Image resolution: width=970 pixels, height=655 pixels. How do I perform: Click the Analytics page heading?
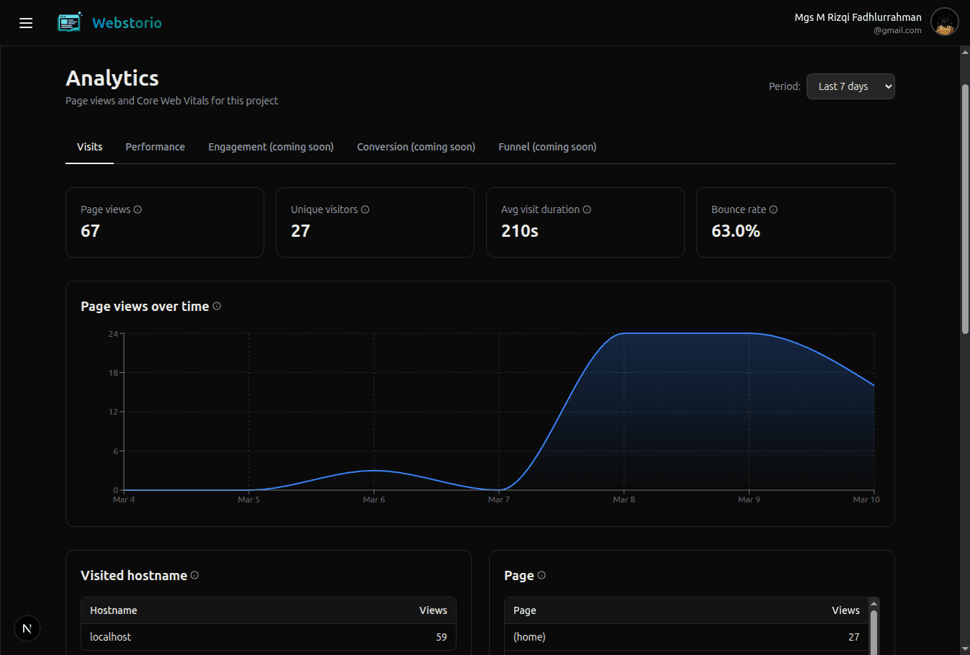click(112, 78)
